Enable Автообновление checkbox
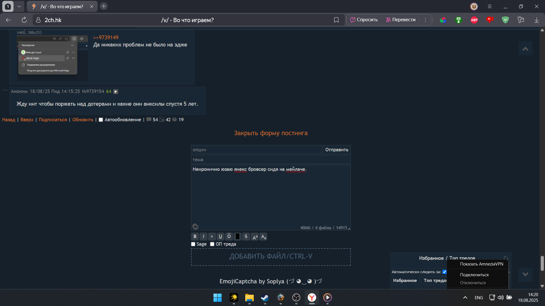Screen dimensions: 545x306 (101, 120)
